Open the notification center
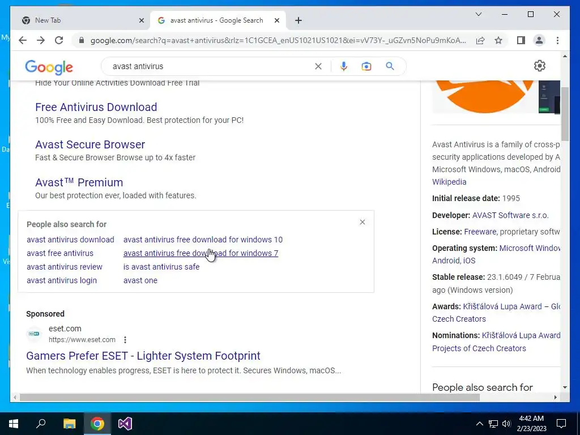This screenshot has width=580, height=435. pos(561,424)
